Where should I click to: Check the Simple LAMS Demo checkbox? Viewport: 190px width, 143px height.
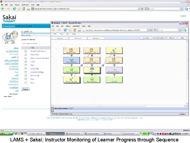click(x=26, y=51)
